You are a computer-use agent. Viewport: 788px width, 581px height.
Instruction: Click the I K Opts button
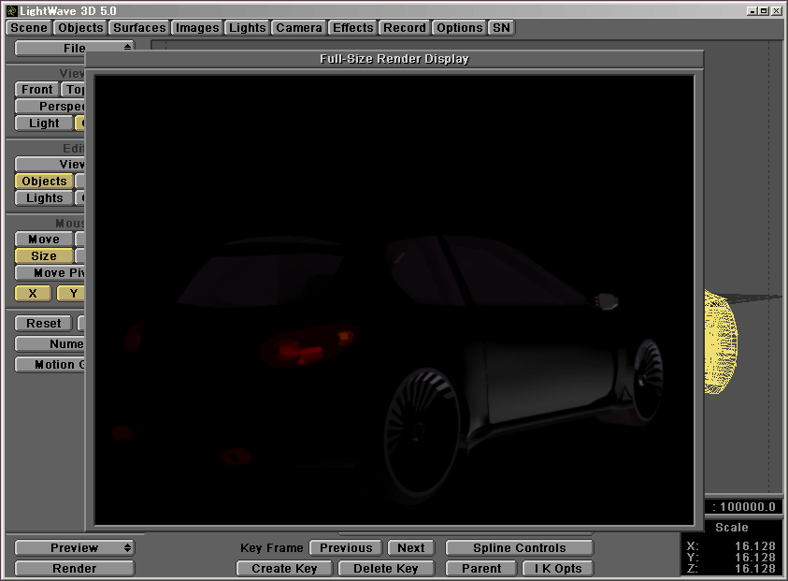556,569
